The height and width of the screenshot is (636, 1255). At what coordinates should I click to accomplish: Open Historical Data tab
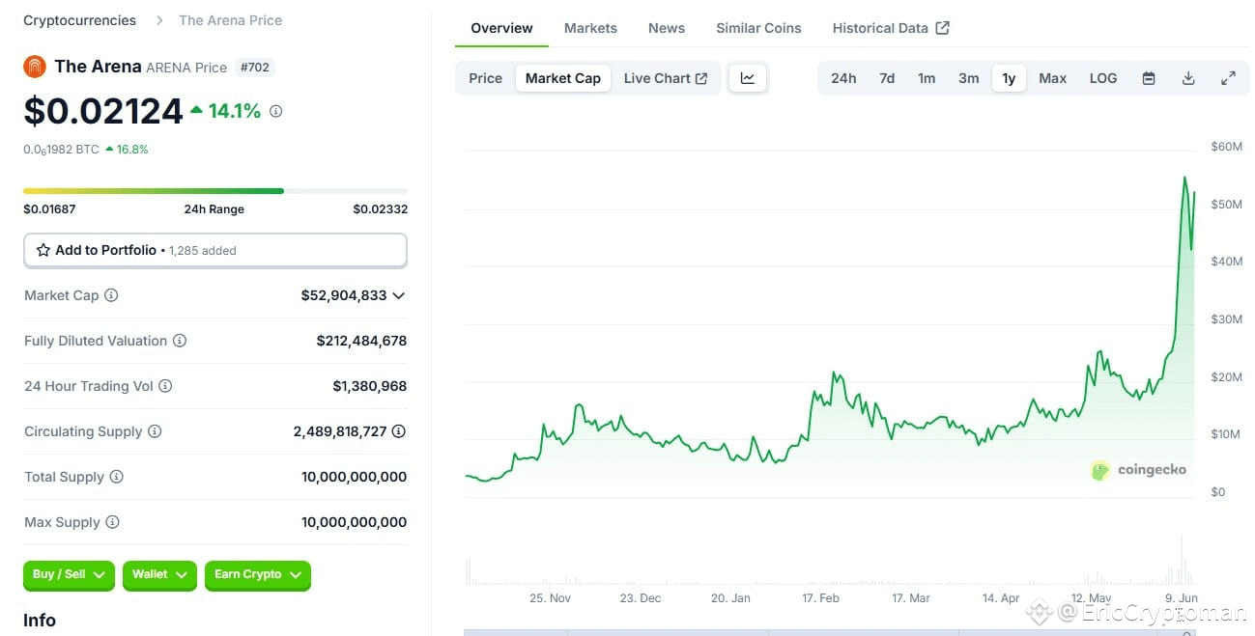click(x=891, y=28)
